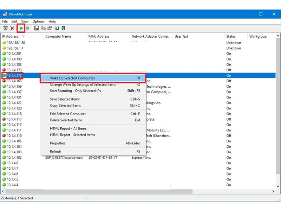281x211 pixels.
Task: Select the row with IP 10.1.4.8
Action: [x=138, y=163]
